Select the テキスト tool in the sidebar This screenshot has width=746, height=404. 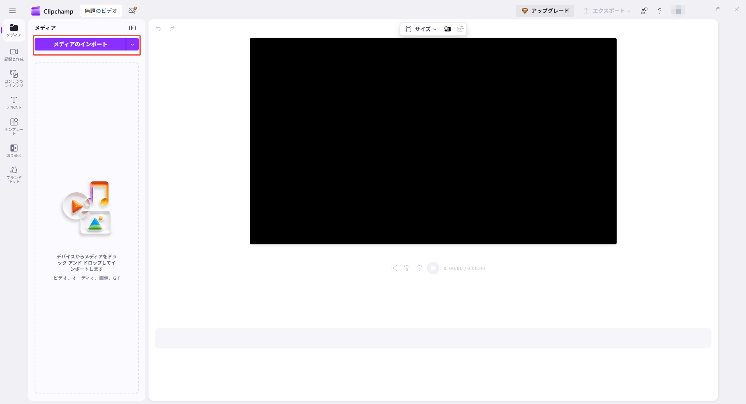(x=14, y=103)
